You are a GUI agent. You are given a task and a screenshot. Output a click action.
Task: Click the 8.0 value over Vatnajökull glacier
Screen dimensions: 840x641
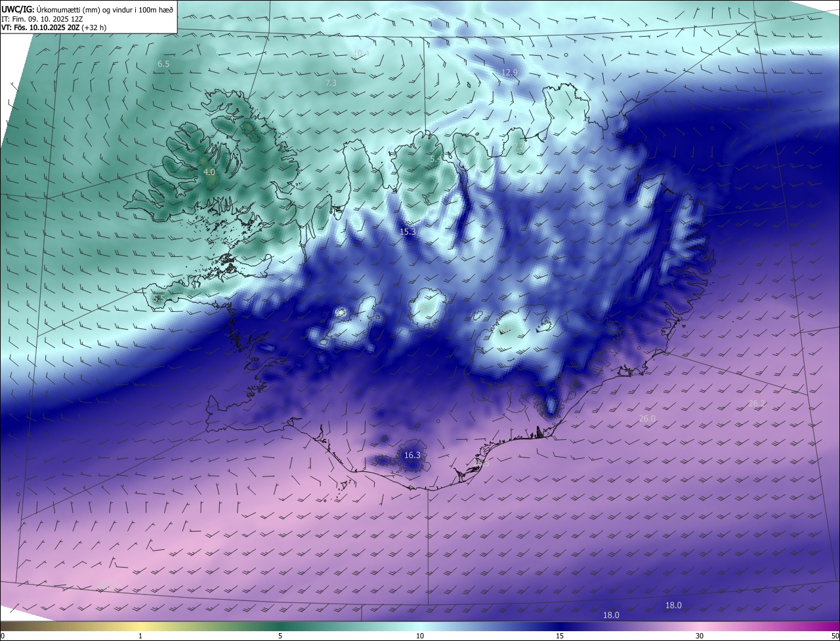click(x=505, y=330)
